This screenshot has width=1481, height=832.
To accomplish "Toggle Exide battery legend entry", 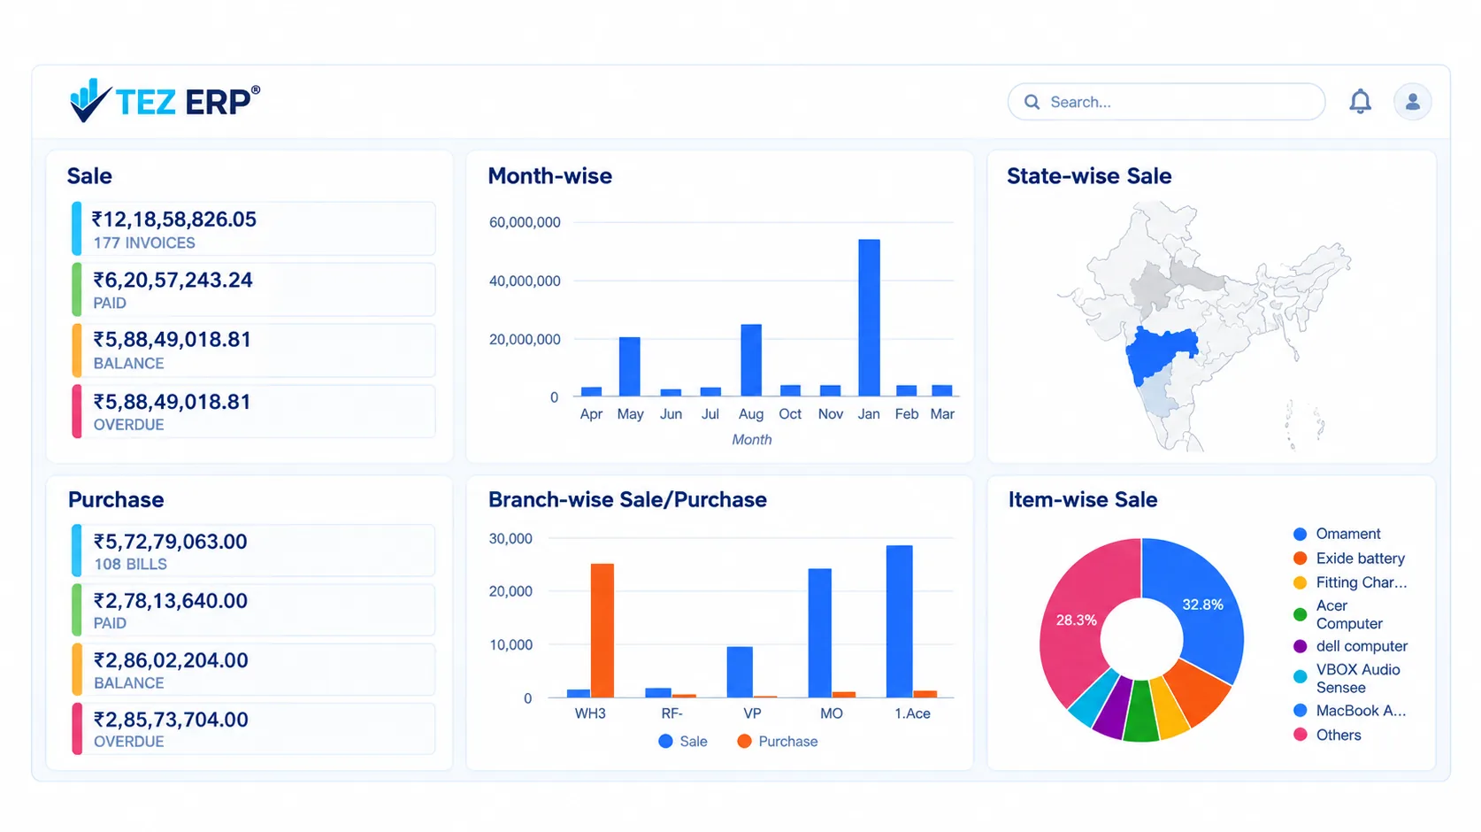I will pos(1349,559).
